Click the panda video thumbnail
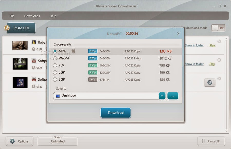This screenshot has height=149, width=231. [20, 45]
